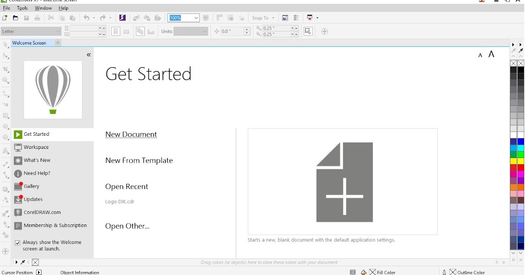Toggle Show guidelines icon
This screenshot has width=525, height=275.
tap(241, 18)
